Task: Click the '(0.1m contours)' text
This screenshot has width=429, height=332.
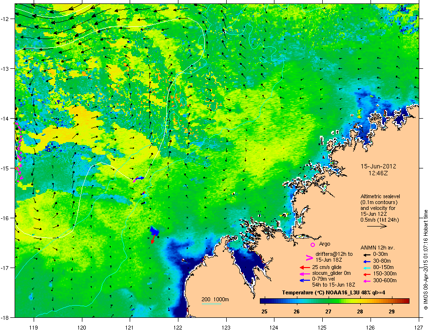Action: coord(379,203)
